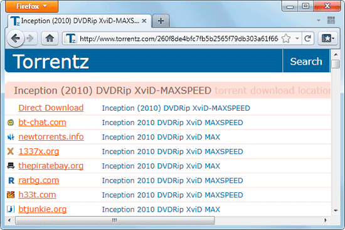The width and height of the screenshot is (345, 230).
Task: Click the Home icon in the toolbar
Action: (x=50, y=38)
